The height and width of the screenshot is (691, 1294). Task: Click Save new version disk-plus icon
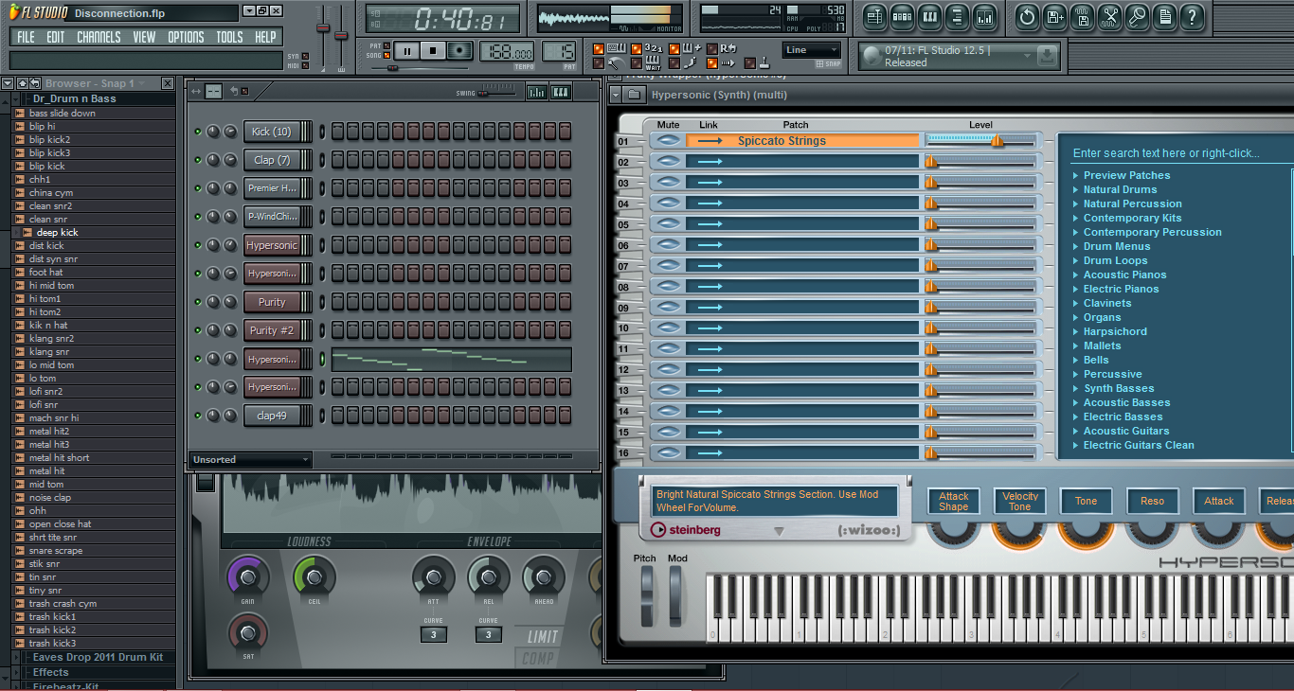pos(1054,16)
